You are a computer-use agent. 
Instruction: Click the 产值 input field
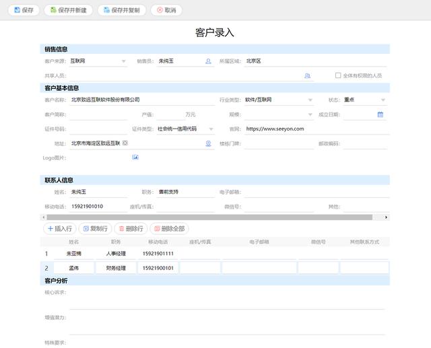click(x=170, y=114)
